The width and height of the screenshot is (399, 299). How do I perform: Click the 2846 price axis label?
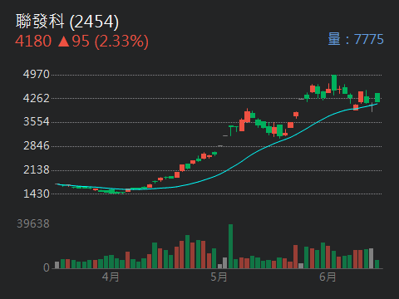point(37,146)
